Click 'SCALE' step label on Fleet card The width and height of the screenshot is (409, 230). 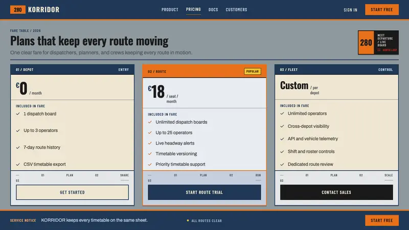389,175
